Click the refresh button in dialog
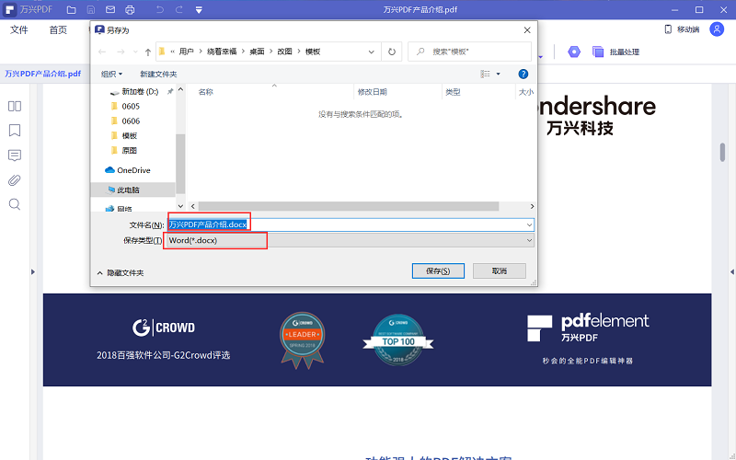The image size is (736, 460). 392,52
